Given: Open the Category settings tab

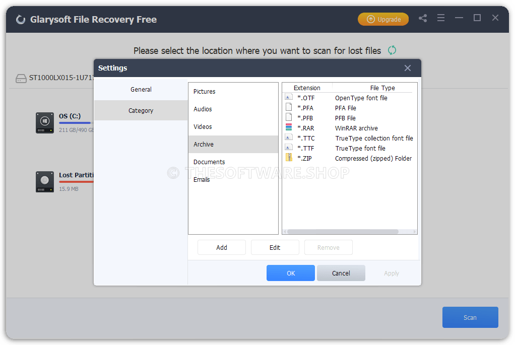Looking at the screenshot, I should pos(141,110).
